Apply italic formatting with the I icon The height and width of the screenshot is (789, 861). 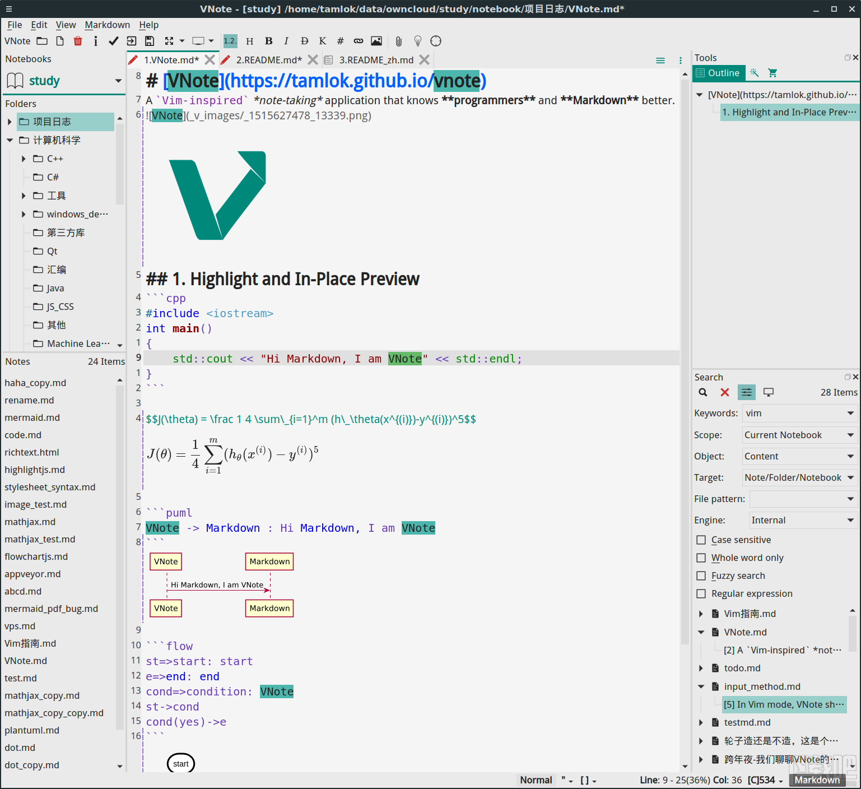(286, 41)
